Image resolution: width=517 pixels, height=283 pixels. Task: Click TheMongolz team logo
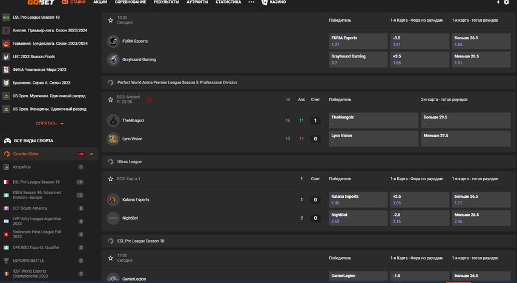pos(113,120)
